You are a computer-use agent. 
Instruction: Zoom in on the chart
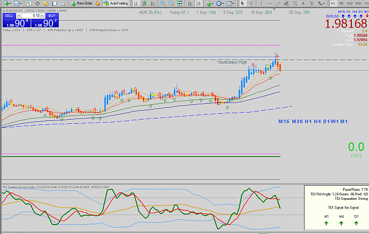pyautogui.click(x=162, y=4)
